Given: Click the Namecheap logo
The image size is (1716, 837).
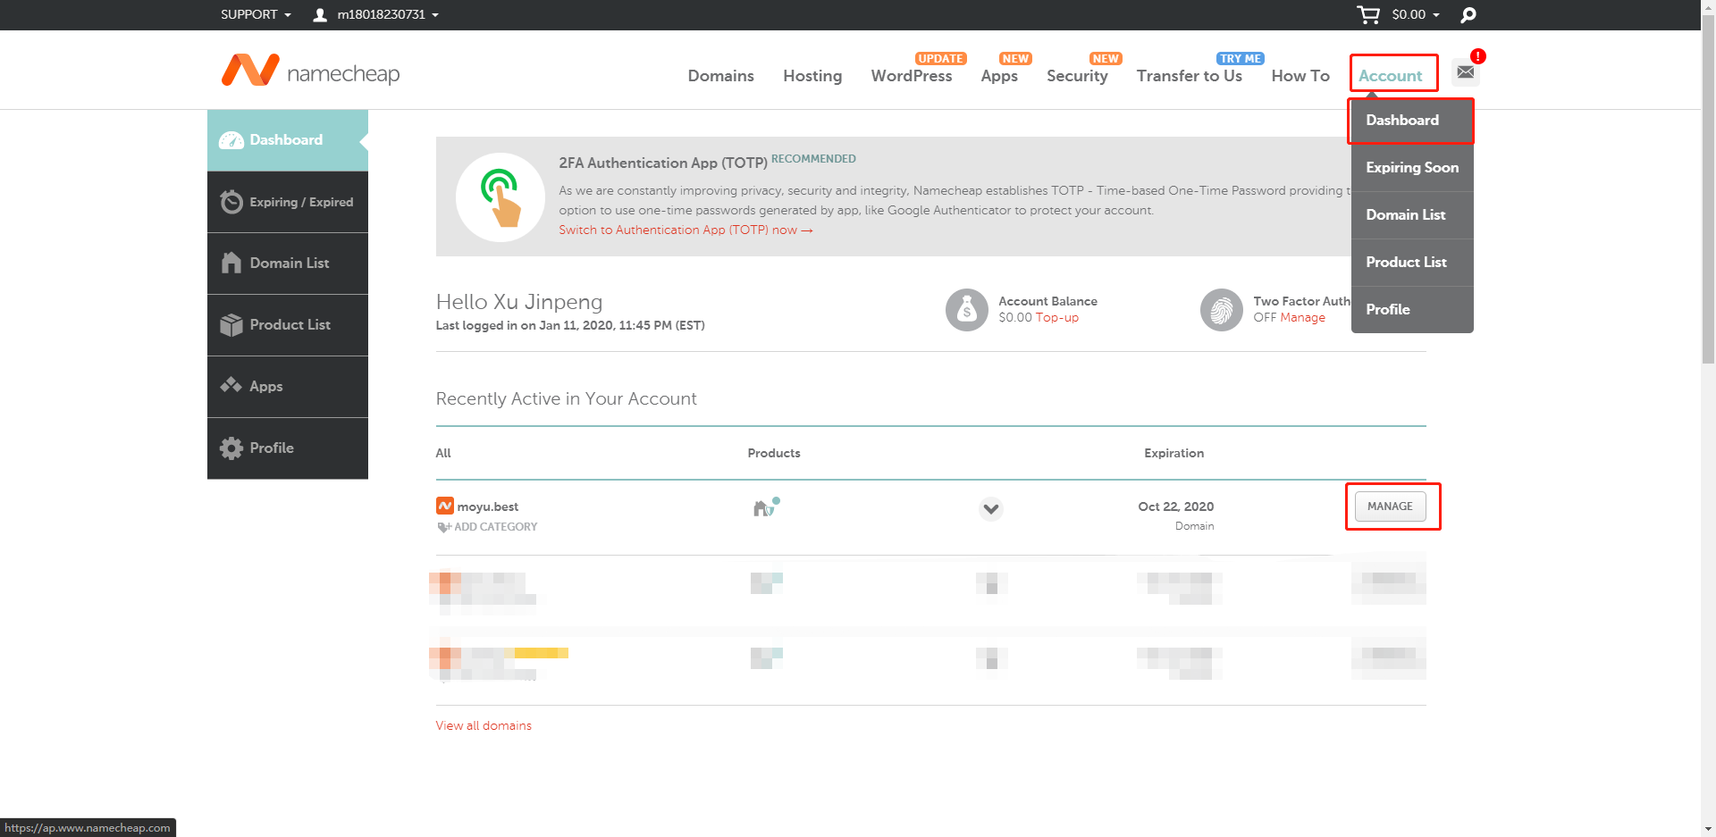Looking at the screenshot, I should coord(310,71).
